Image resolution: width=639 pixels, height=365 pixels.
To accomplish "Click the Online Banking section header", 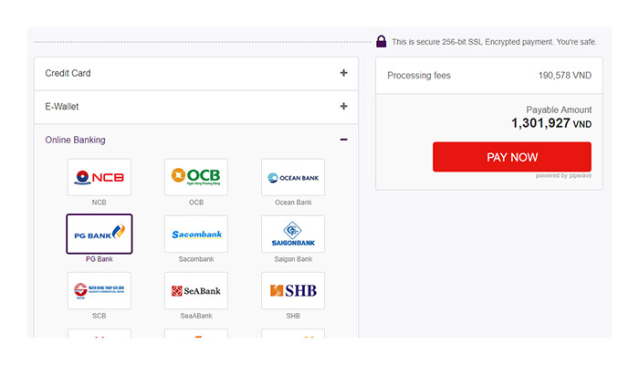I will click(76, 140).
